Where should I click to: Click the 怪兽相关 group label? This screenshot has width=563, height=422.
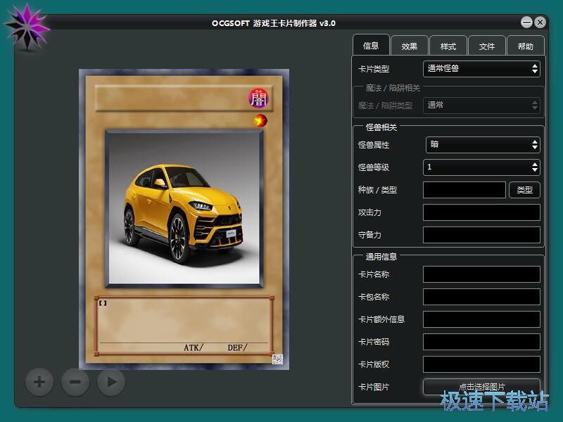coord(381,127)
